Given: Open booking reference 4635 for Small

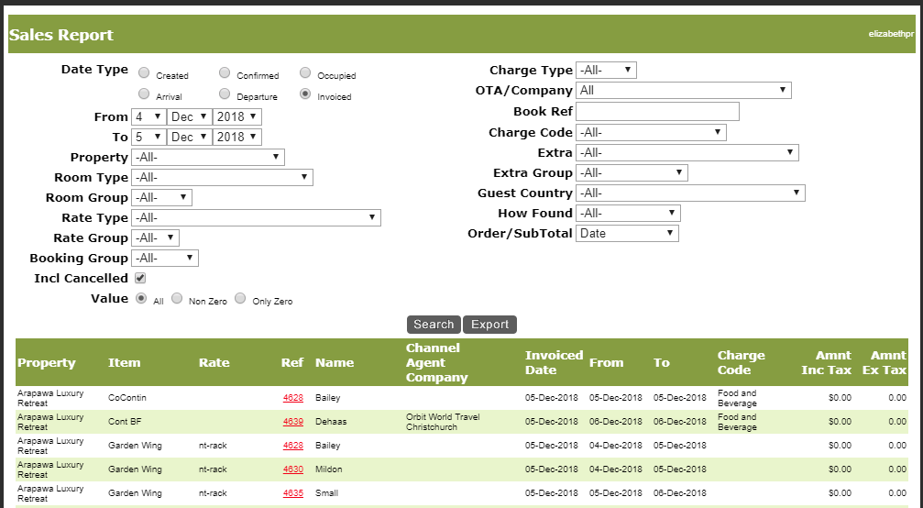Looking at the screenshot, I should coord(292,493).
